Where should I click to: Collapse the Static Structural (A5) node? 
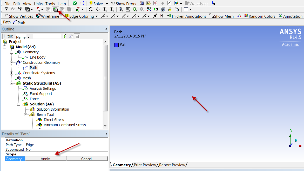11,83
